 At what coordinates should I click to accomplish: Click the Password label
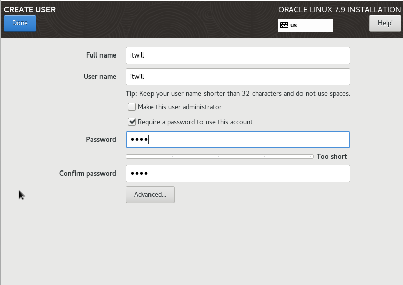(101, 139)
